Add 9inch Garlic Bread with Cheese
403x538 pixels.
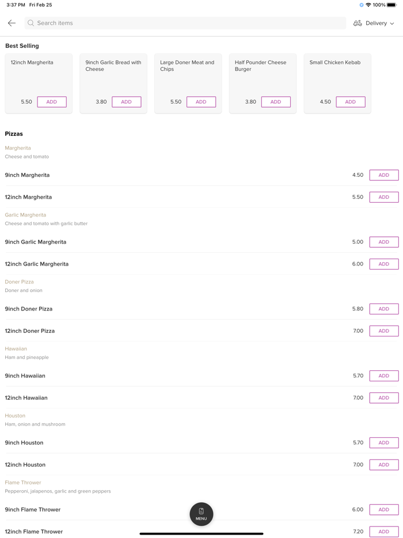[x=127, y=102]
